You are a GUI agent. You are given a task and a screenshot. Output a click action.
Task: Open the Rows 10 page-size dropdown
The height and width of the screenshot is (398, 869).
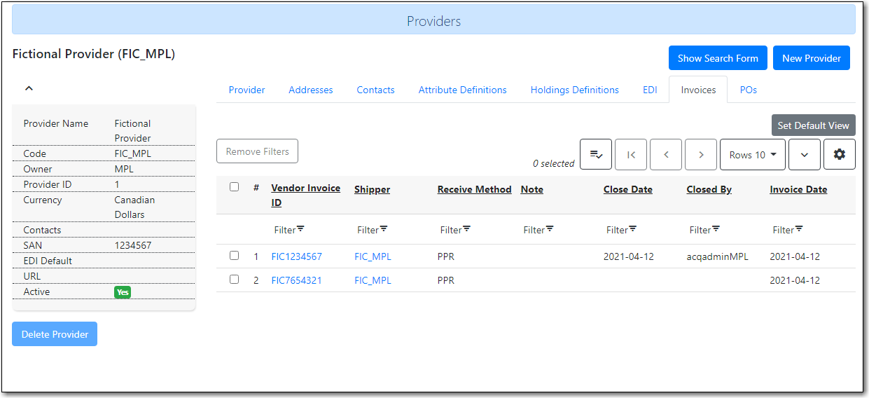click(753, 154)
